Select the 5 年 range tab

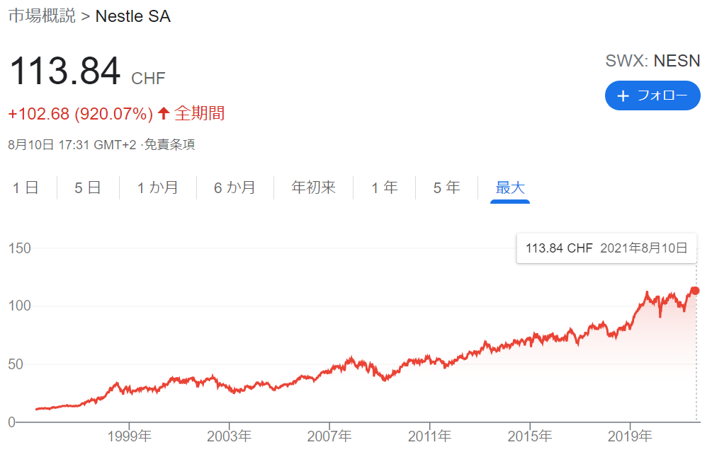tap(447, 187)
